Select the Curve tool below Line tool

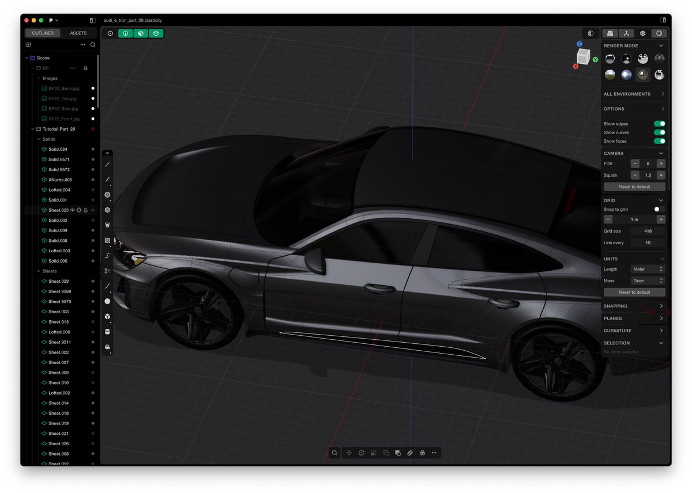pos(107,180)
